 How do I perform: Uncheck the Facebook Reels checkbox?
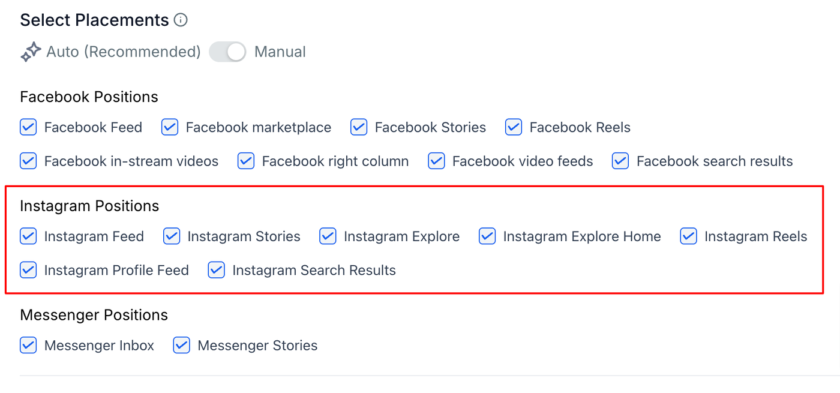(514, 127)
